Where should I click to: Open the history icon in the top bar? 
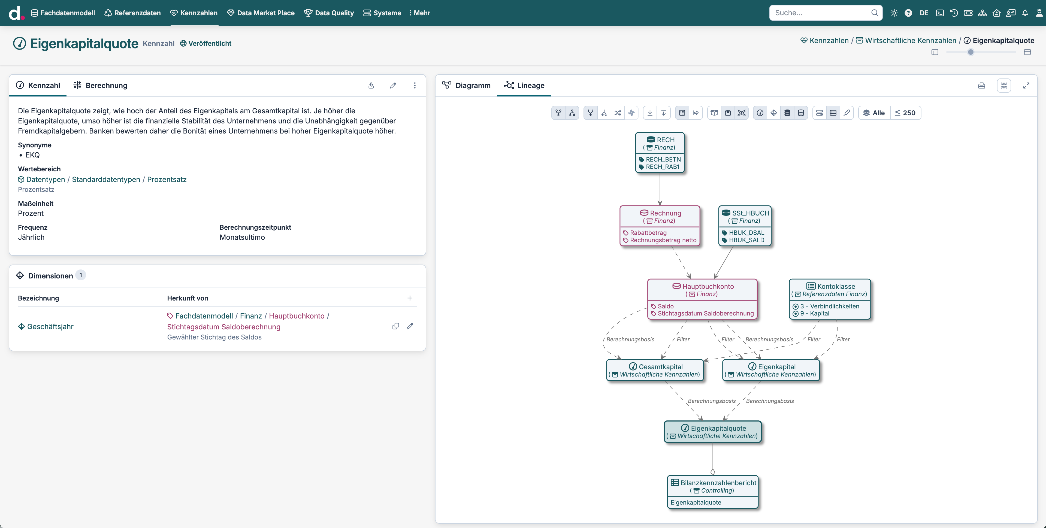954,13
